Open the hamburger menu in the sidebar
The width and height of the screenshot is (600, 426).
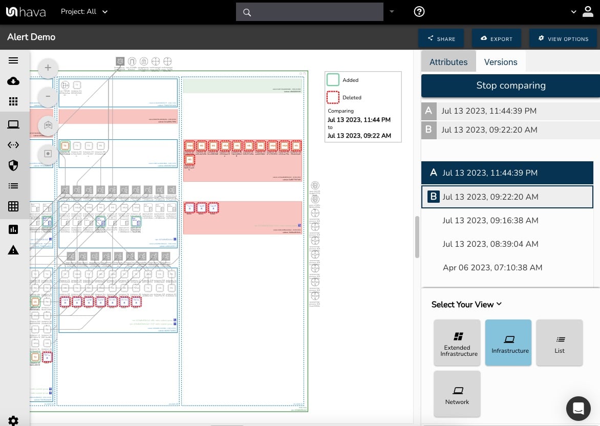tap(13, 60)
